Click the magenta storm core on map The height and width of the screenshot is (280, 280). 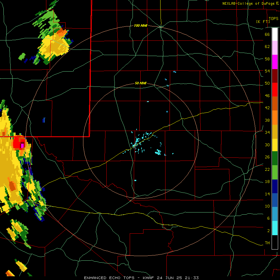click(x=22, y=146)
